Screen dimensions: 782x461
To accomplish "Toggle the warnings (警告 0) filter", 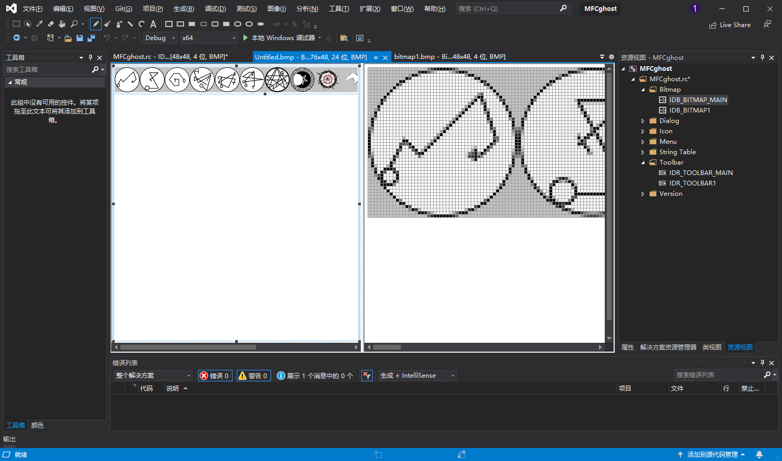I will pos(253,376).
